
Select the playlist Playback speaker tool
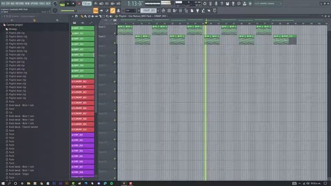point(111,16)
